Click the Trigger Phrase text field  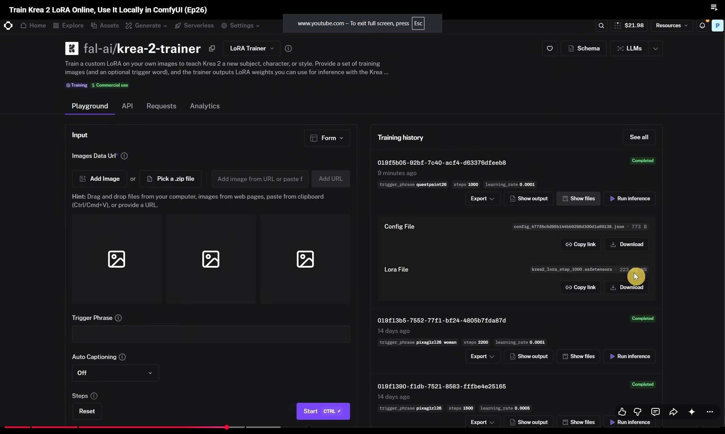211,334
